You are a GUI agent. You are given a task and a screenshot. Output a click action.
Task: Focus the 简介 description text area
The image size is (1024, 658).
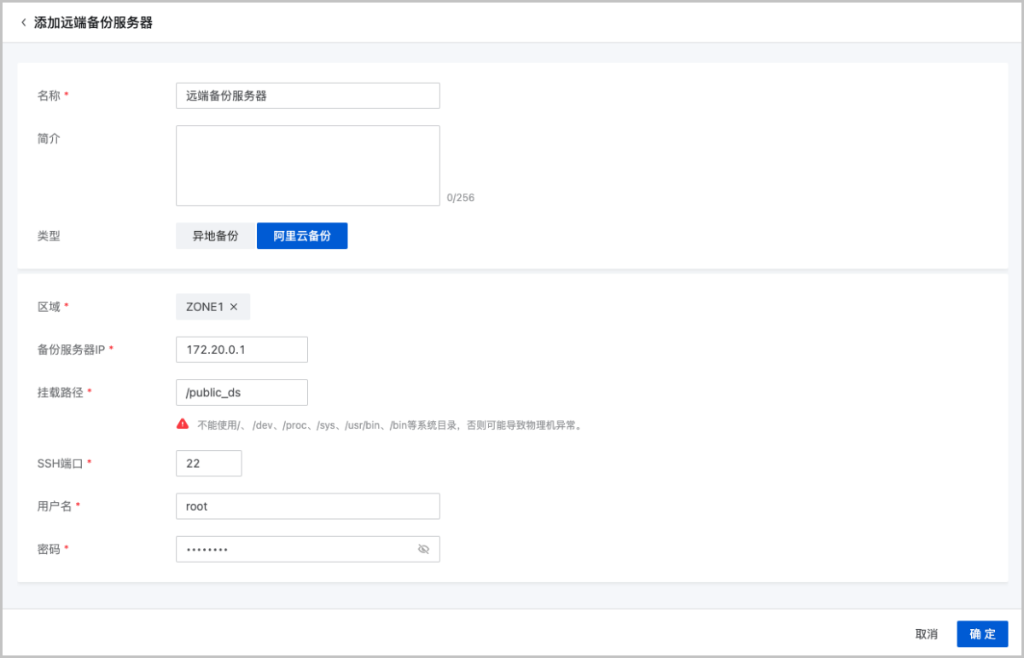307,165
